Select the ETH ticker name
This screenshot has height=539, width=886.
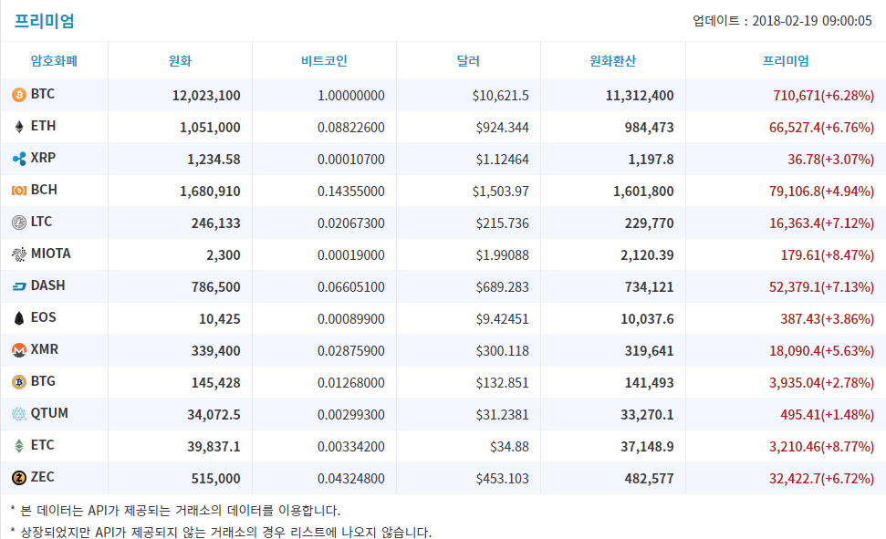(x=43, y=126)
